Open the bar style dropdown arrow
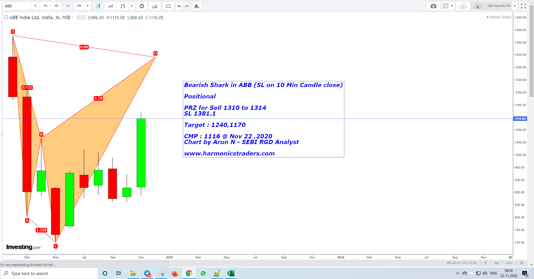Viewport: 534px width, 279px height. (132, 6)
